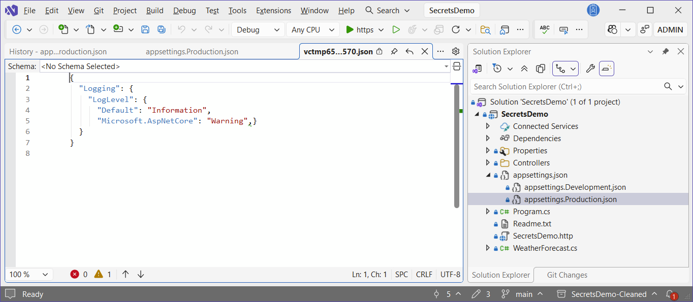Toggle Preview Selected Items in Solution Explorer
Screen dimensions: 693x302
[607, 69]
